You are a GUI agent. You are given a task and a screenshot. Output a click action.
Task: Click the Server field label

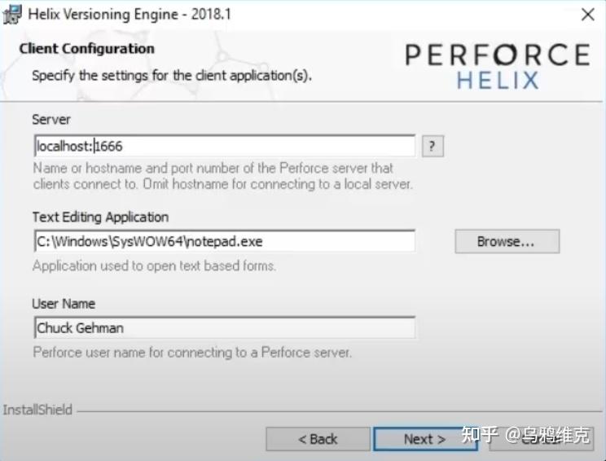pyautogui.click(x=51, y=120)
